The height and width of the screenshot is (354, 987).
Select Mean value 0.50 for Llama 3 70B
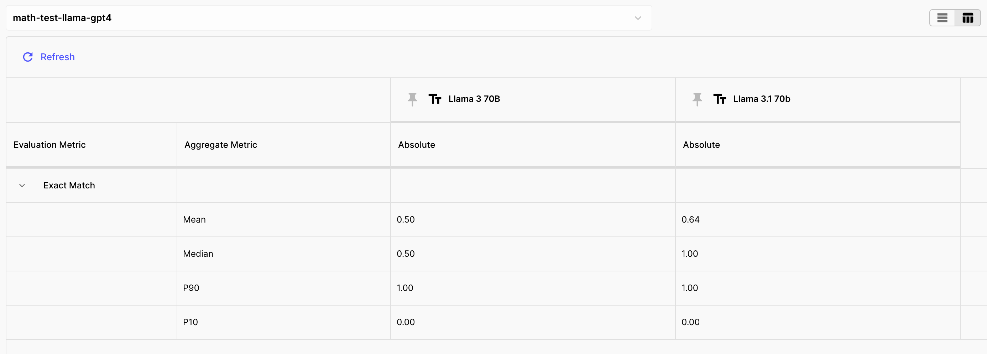tap(406, 219)
